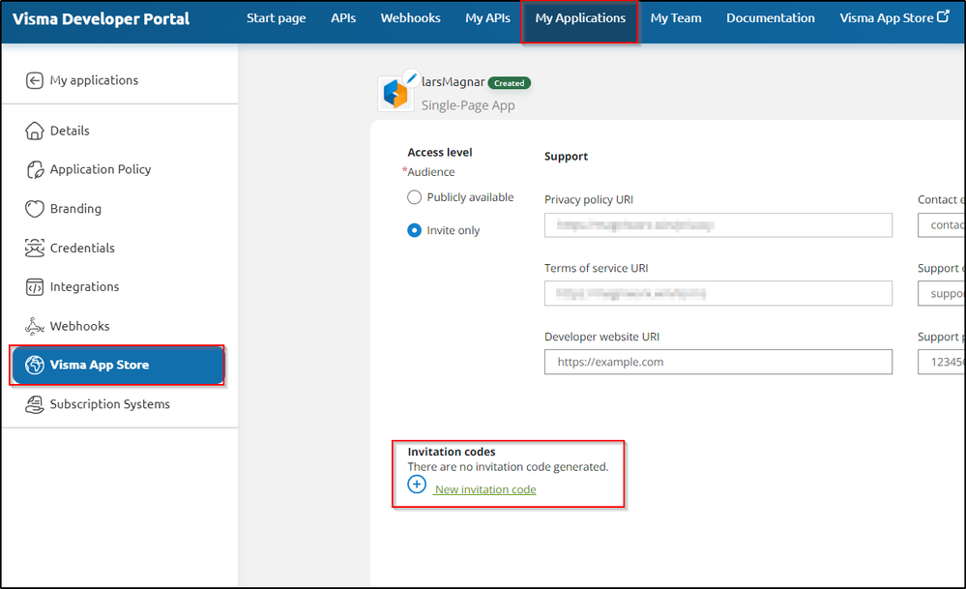
Task: Click the Support phone field showing 12345
Action: [942, 363]
